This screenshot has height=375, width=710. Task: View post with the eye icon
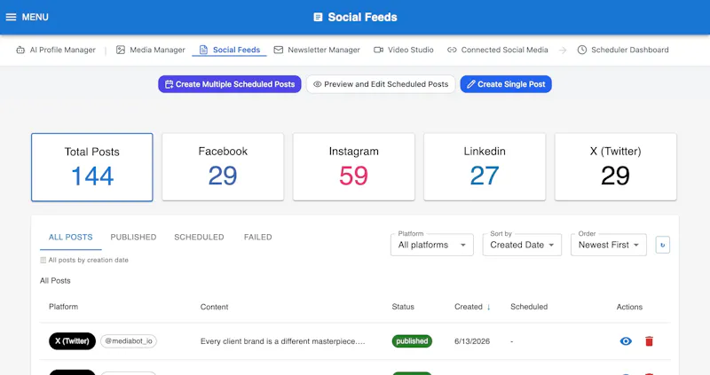[626, 341]
